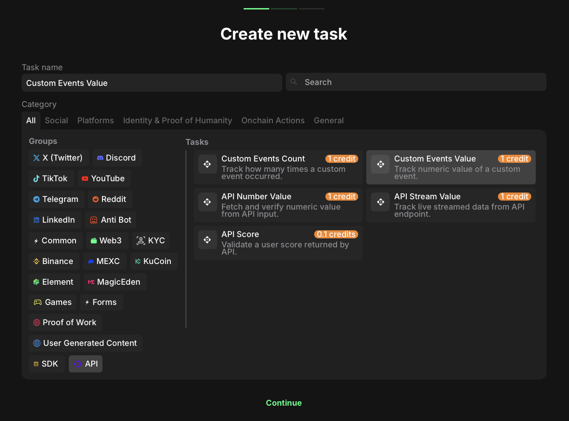The width and height of the screenshot is (569, 421).
Task: Choose the MEXC group icon
Action: (x=91, y=261)
